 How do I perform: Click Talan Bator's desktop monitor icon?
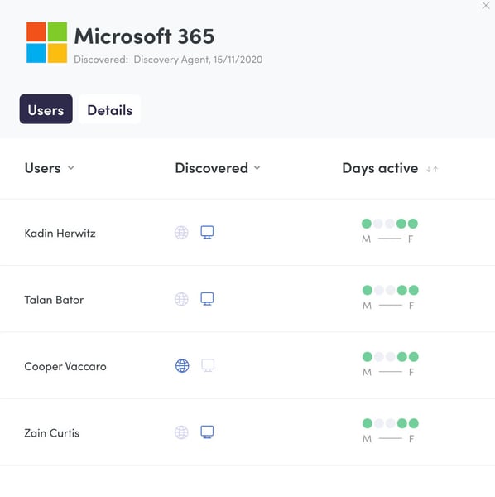207,299
